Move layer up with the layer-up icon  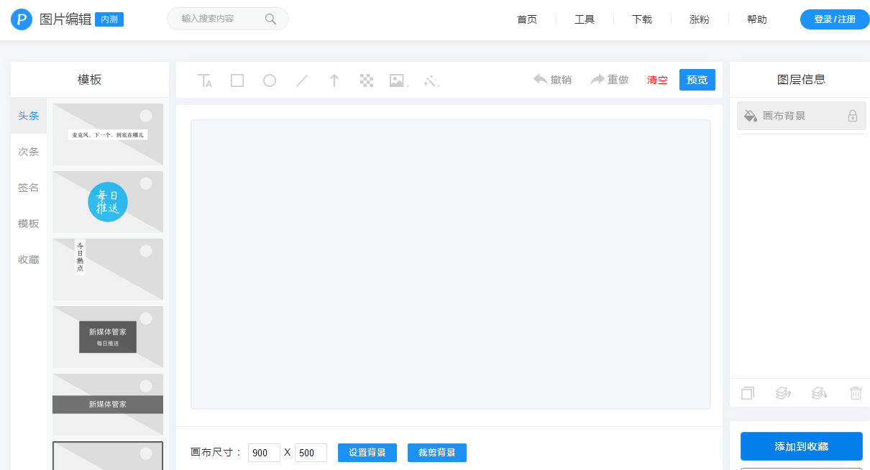(783, 393)
